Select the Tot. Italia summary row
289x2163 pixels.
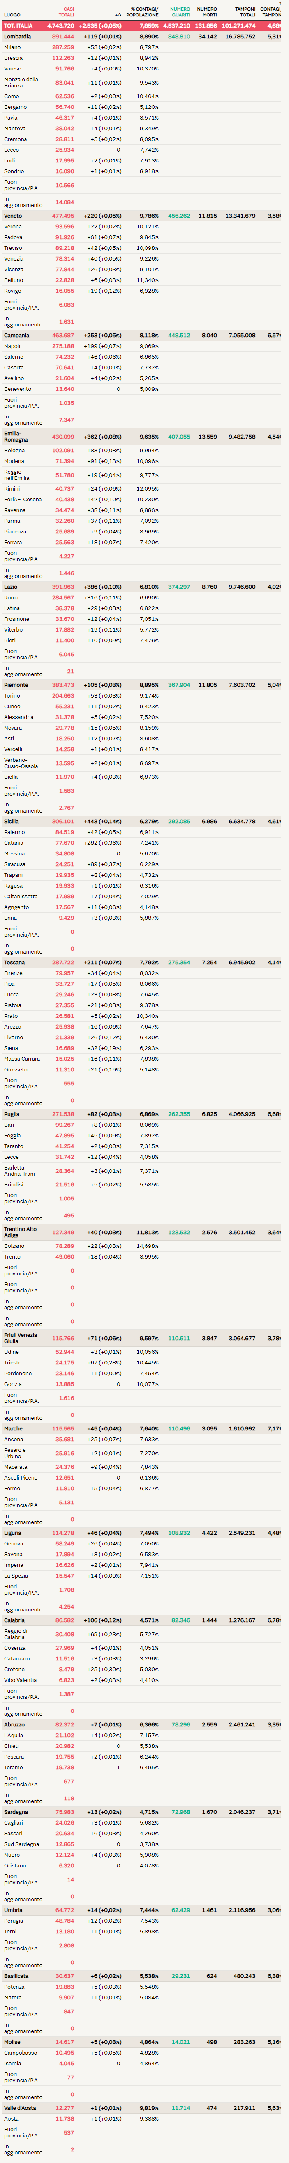tap(18, 26)
